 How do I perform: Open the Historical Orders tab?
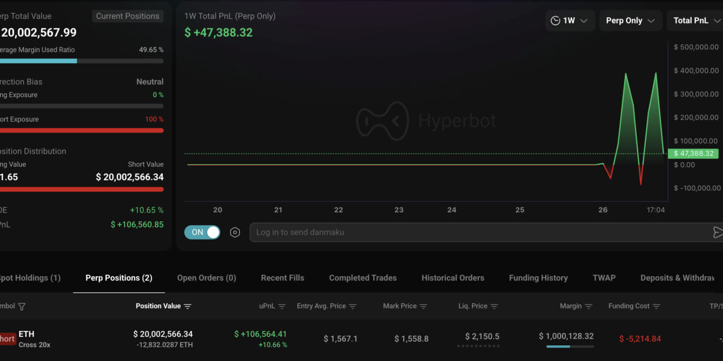(x=453, y=278)
